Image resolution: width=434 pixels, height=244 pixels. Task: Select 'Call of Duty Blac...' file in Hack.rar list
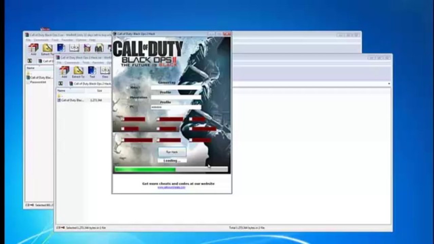coord(71,100)
